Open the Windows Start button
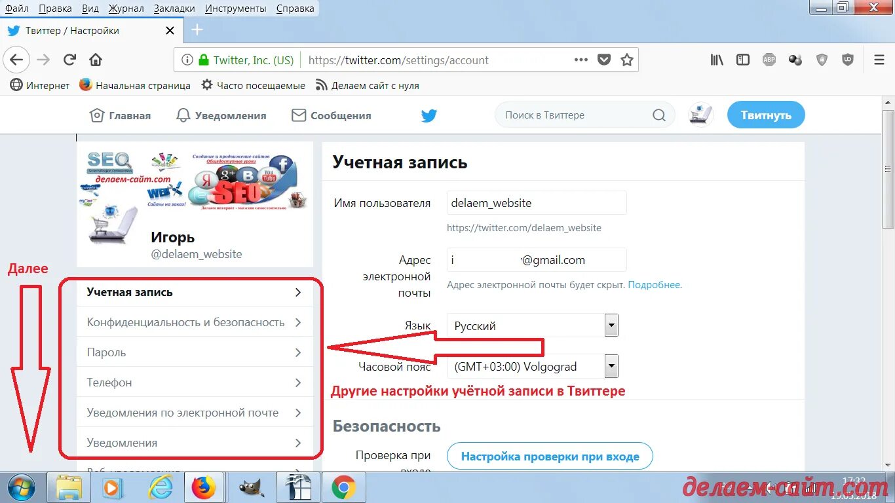 point(22,487)
